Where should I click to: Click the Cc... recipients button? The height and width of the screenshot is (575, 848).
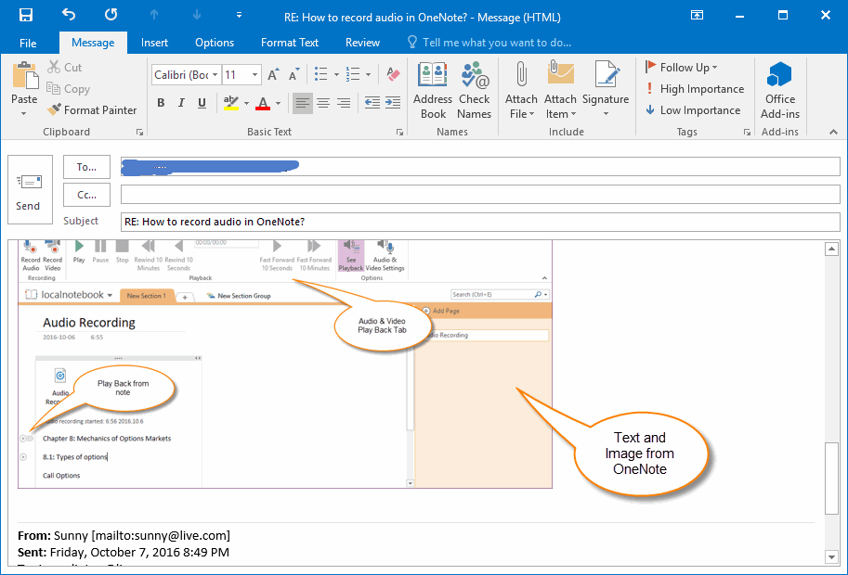tap(86, 195)
